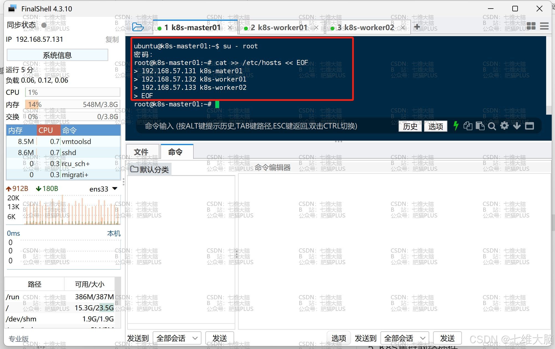
Task: Toggle fullscreen terminal window icon
Action: pos(529,126)
